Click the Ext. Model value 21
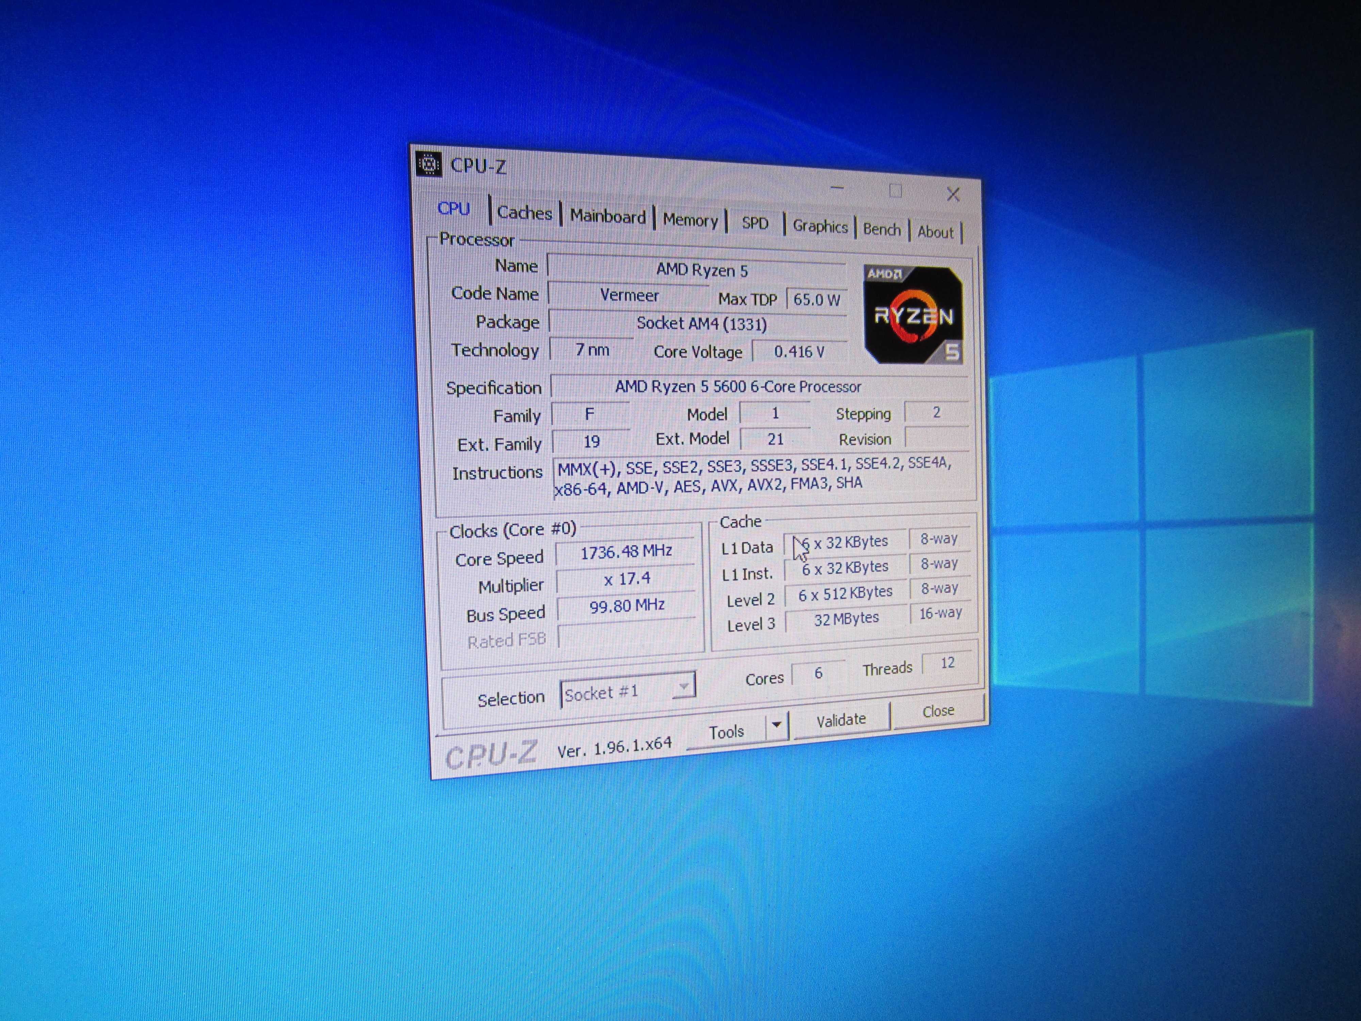 pyautogui.click(x=775, y=439)
